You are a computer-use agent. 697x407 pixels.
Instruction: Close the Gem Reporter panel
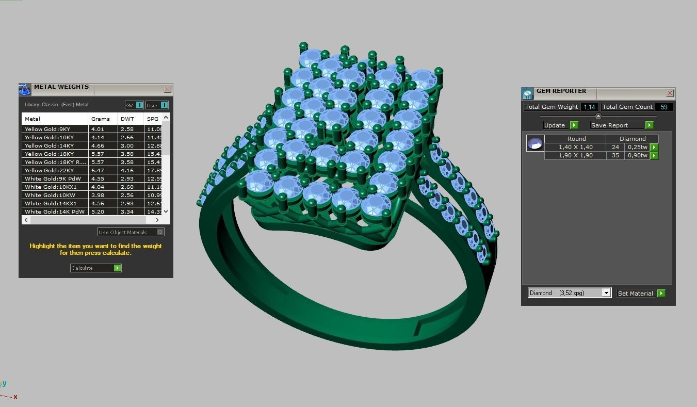670,93
